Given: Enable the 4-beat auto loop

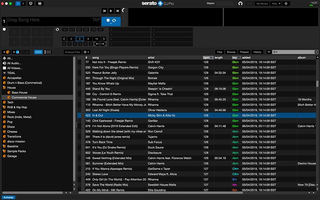Looking at the screenshot, I should [x=80, y=39].
